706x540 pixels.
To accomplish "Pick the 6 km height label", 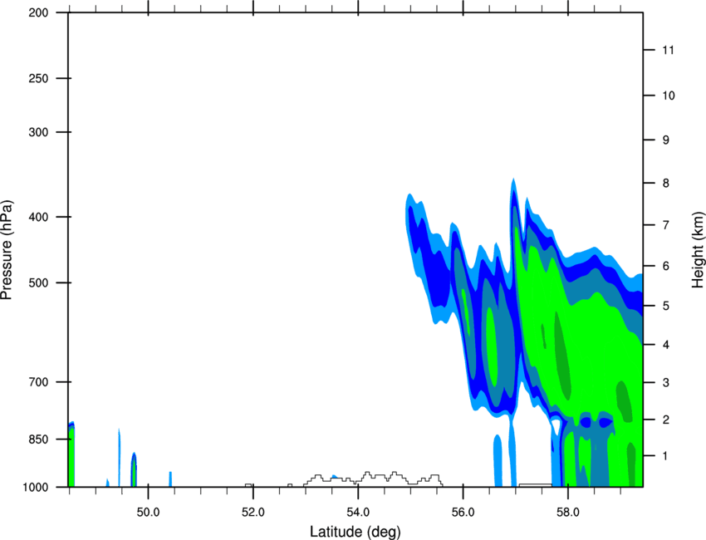I will pos(666,266).
